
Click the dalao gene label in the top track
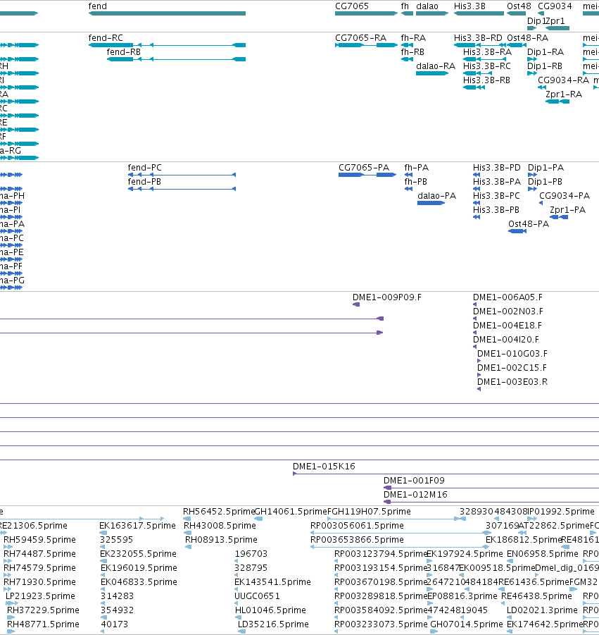click(427, 6)
